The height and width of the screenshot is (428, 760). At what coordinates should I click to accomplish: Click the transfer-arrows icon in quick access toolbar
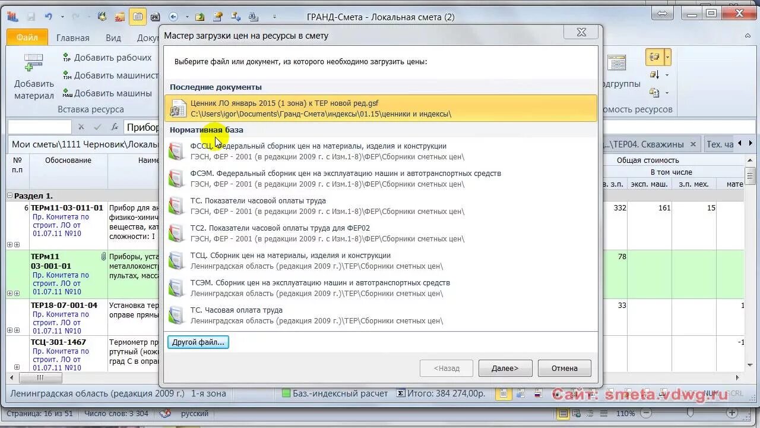(x=236, y=17)
